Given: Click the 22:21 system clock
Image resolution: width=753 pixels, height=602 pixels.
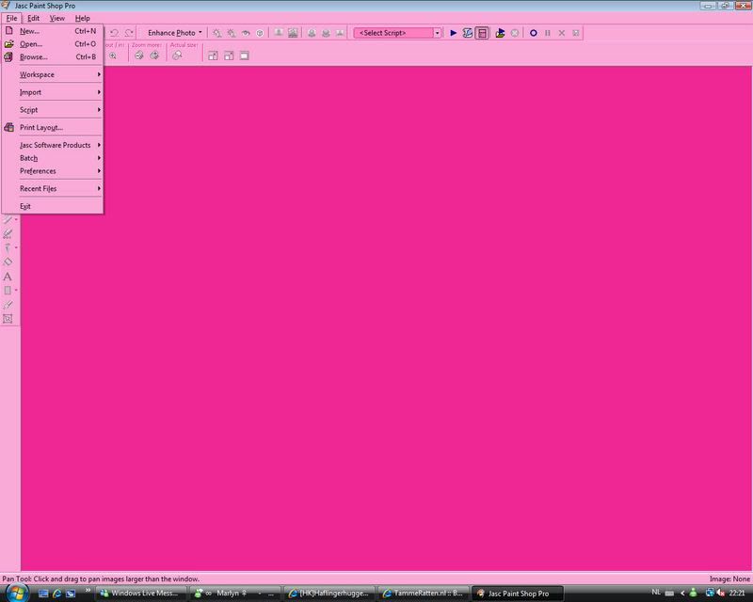Looking at the screenshot, I should pos(737,593).
